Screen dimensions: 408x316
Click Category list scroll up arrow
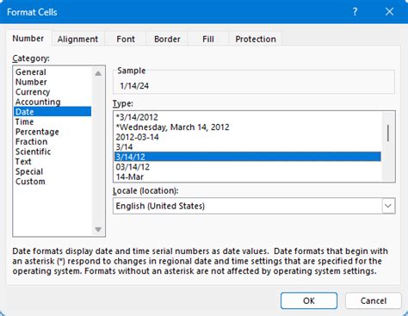[98, 73]
